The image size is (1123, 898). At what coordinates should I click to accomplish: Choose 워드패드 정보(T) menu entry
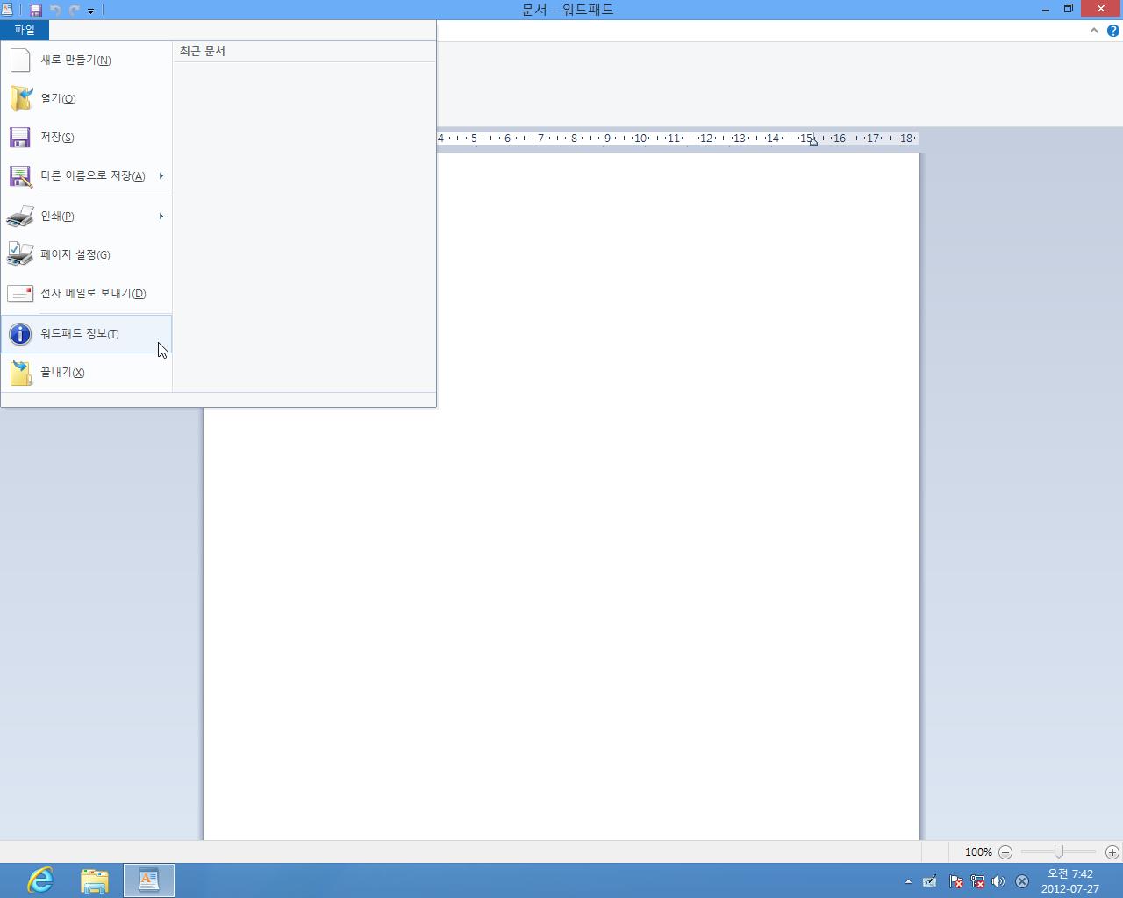coord(86,334)
